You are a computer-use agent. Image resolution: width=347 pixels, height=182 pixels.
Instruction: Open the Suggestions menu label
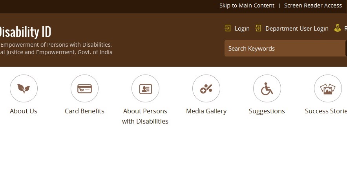click(267, 111)
